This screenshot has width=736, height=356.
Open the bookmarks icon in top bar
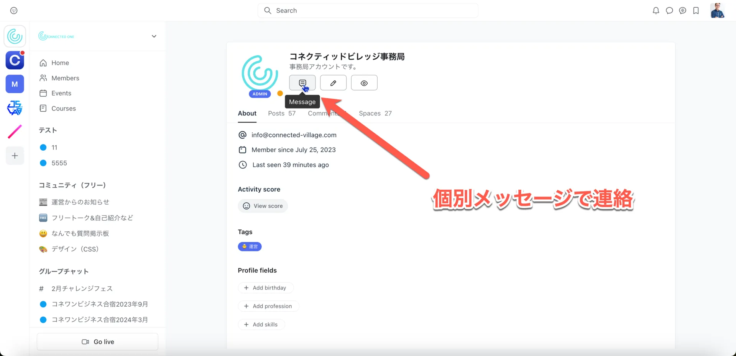(696, 11)
